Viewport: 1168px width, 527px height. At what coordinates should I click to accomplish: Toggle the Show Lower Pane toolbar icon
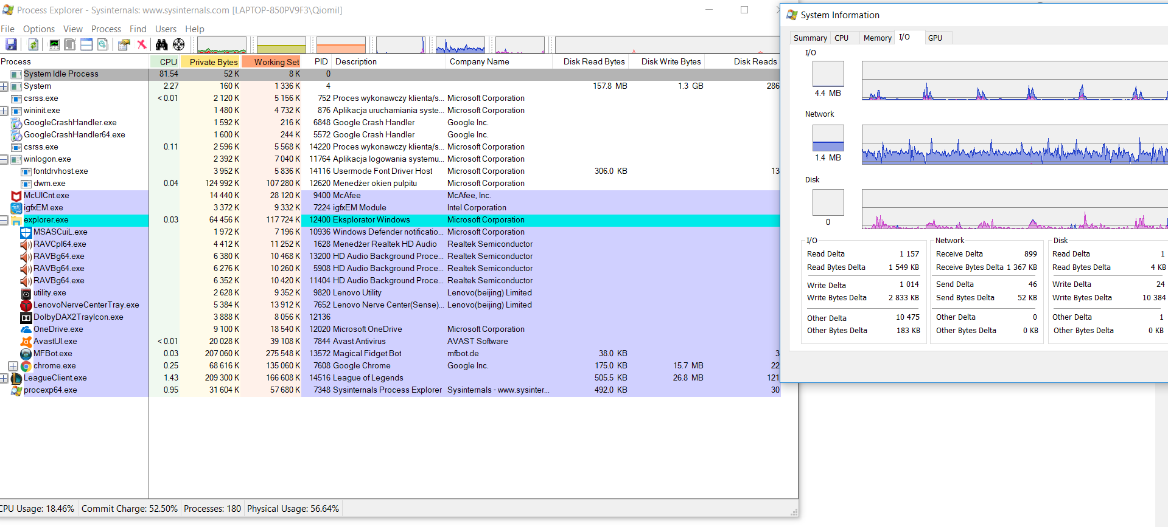pos(86,44)
